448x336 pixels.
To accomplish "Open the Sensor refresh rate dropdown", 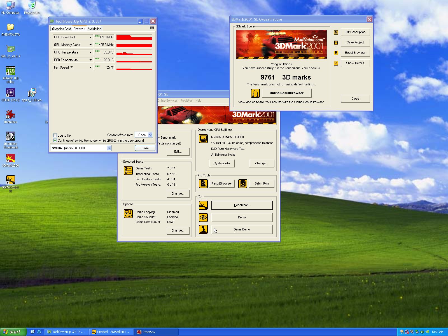I will pyautogui.click(x=150, y=135).
